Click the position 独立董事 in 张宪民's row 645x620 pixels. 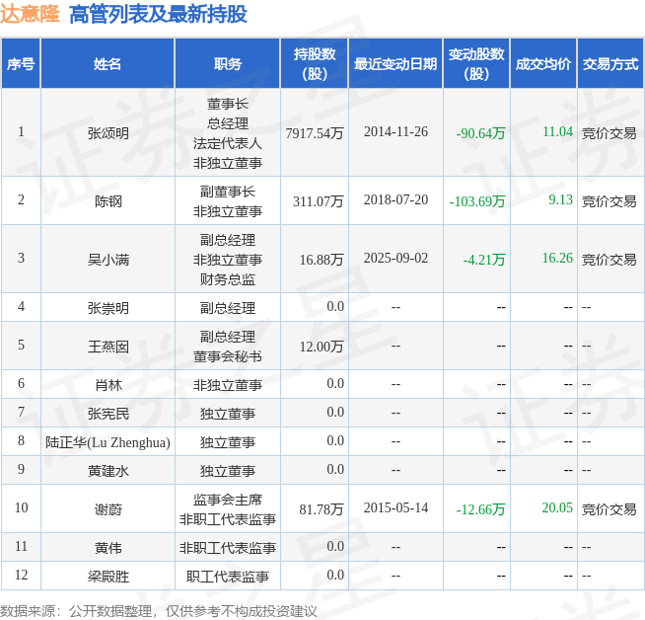(x=228, y=414)
